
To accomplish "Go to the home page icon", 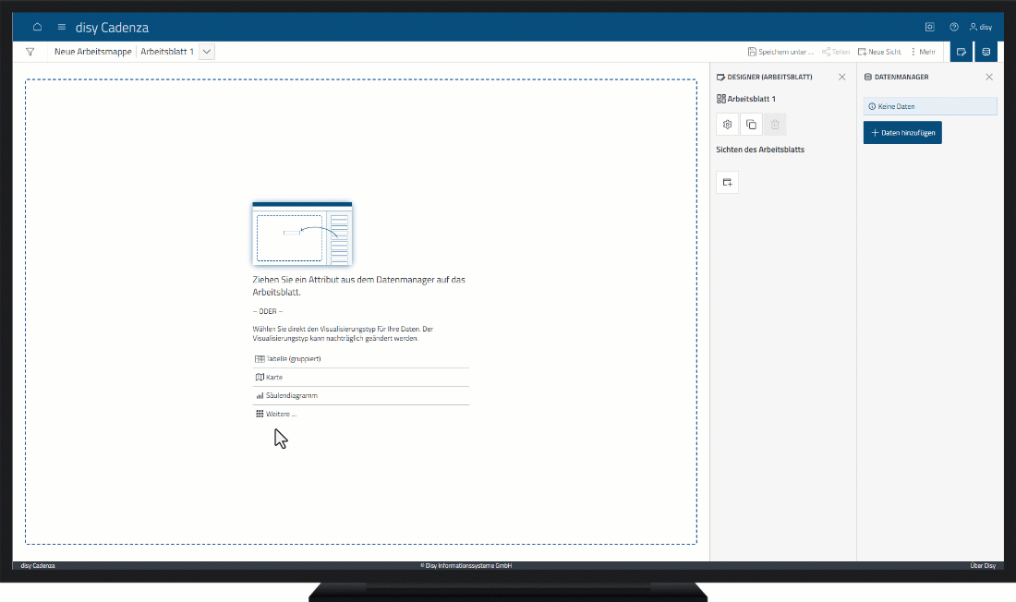I will pyautogui.click(x=37, y=28).
